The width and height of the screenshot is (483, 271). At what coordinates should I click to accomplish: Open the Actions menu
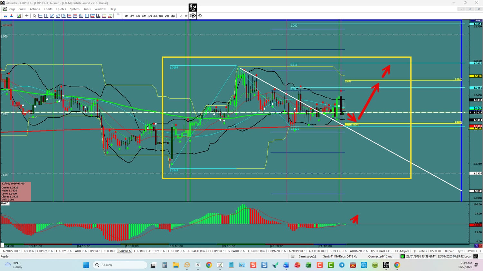click(35, 9)
